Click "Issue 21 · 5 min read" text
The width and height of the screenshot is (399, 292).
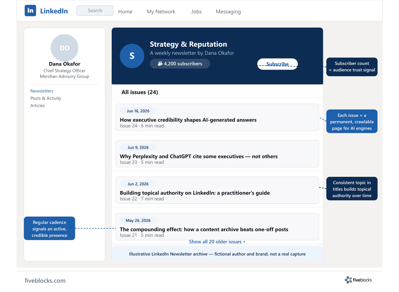click(142, 235)
